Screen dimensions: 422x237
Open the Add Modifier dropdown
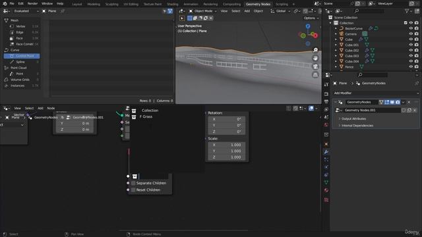tap(376, 93)
